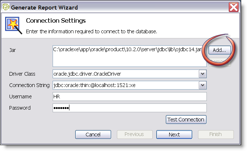The width and height of the screenshot is (247, 151).
Task: Click the partially hidden Remove button
Action: [220, 62]
